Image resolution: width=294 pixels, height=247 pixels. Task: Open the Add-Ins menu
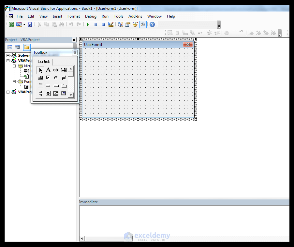point(135,16)
